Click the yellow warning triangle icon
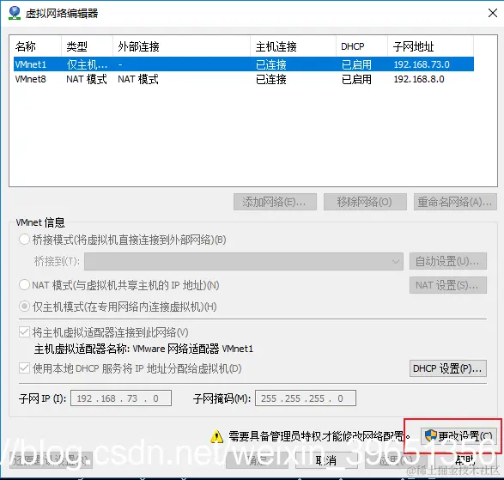Viewport: 504px width, 480px height. pos(217,436)
